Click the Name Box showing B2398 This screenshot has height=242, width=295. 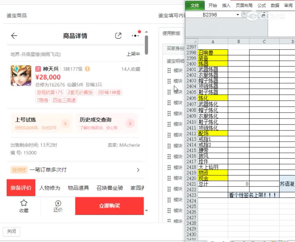[210, 15]
